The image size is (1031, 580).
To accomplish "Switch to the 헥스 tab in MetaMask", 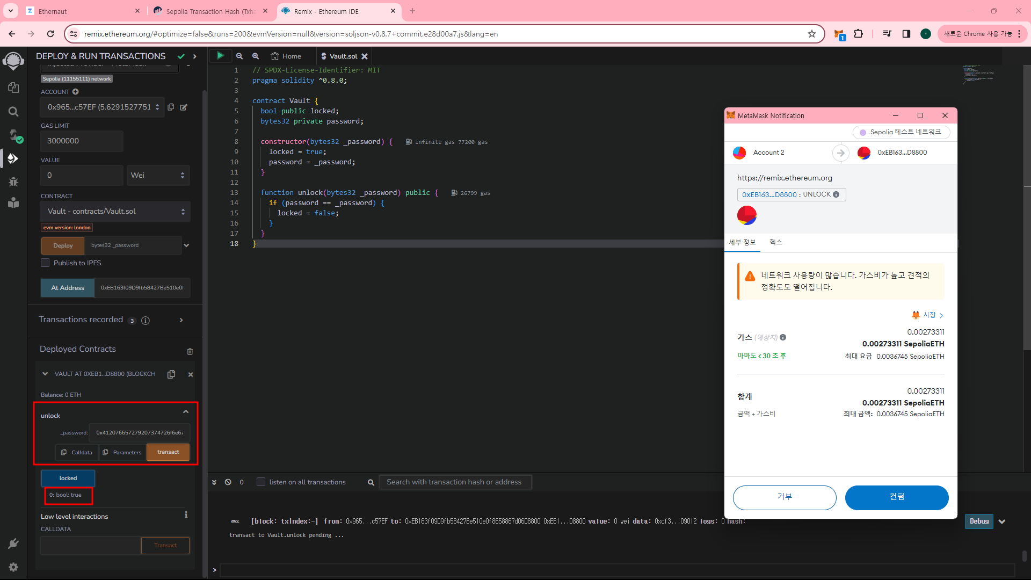I will click(x=776, y=242).
